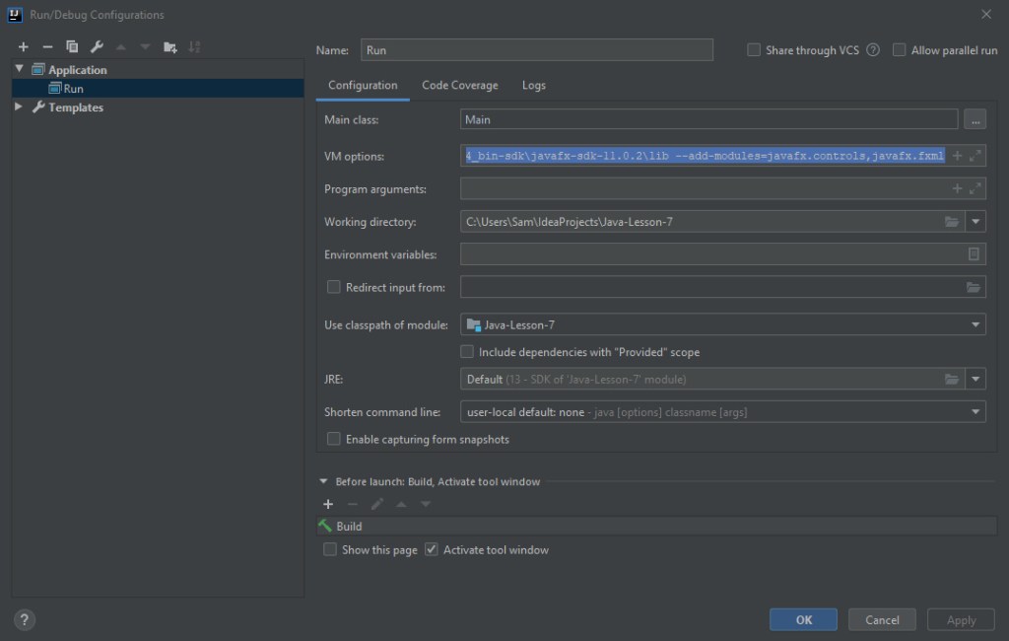1009x641 pixels.
Task: Click the Environment variables edit icon
Action: (974, 254)
